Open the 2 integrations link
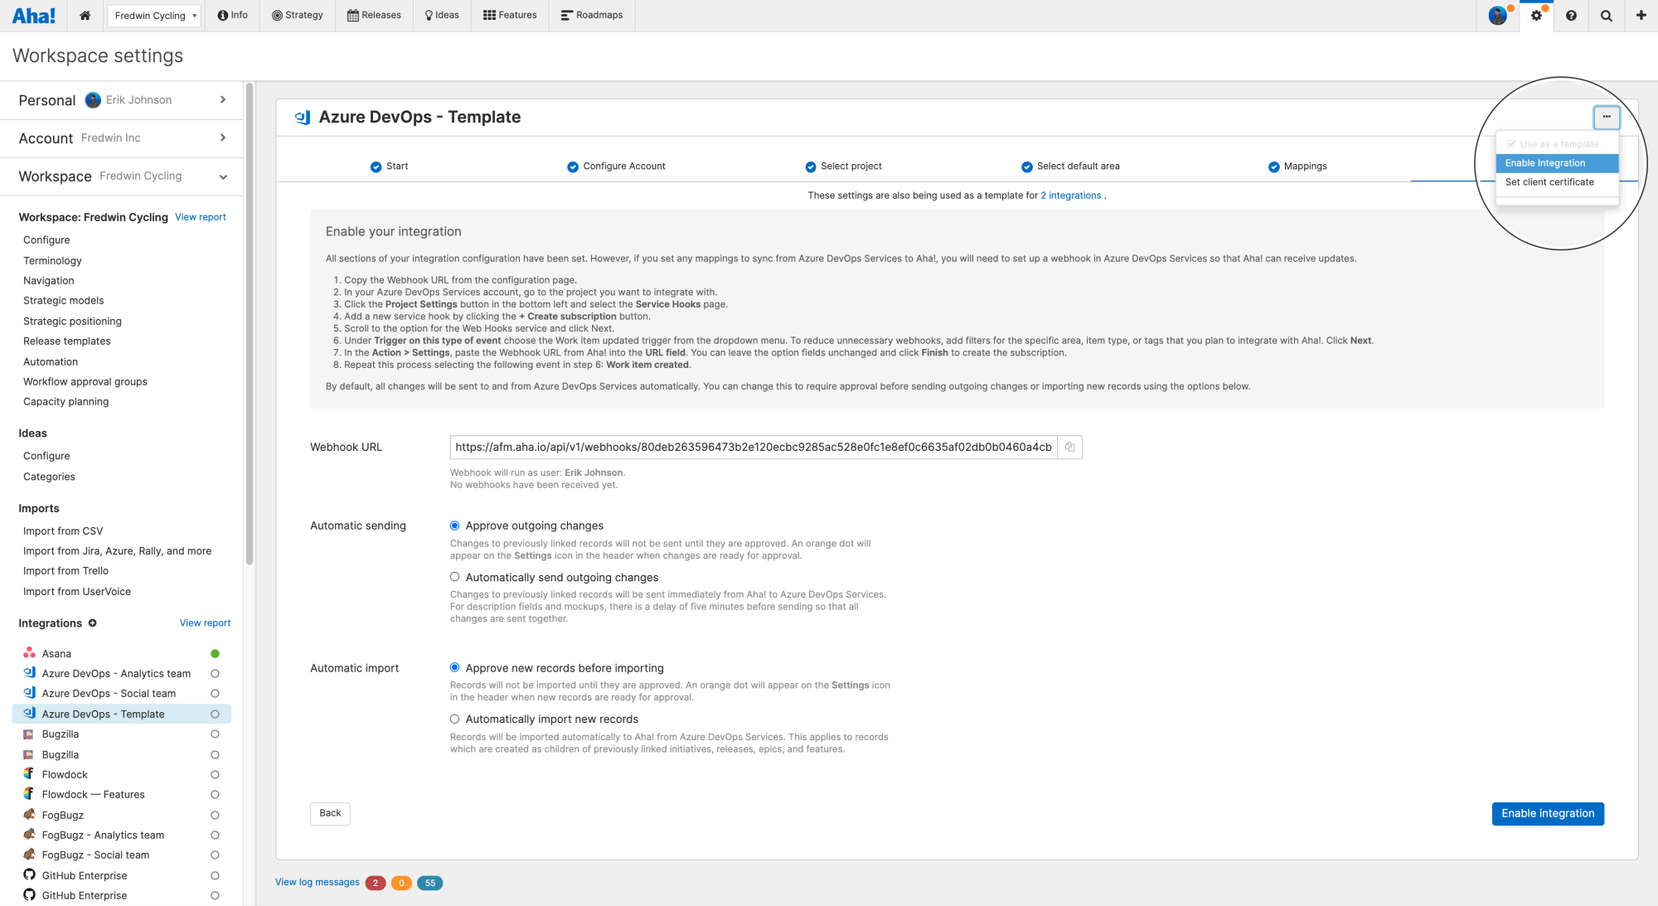The width and height of the screenshot is (1658, 906). tap(1070, 196)
